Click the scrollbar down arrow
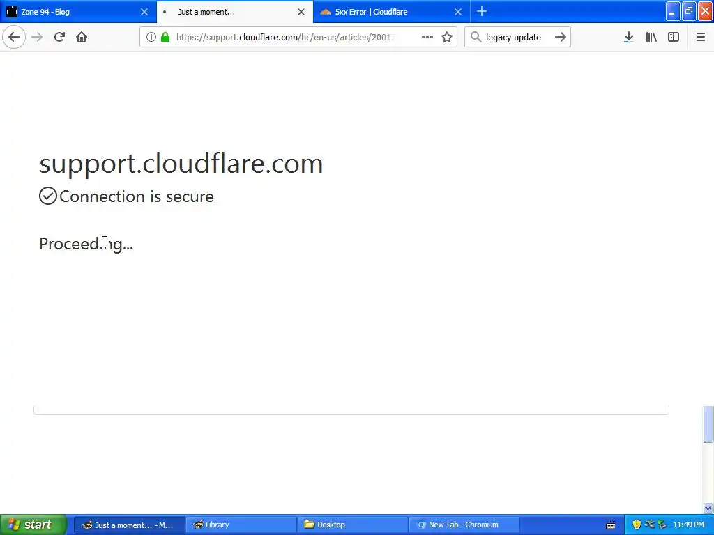 pyautogui.click(x=708, y=508)
